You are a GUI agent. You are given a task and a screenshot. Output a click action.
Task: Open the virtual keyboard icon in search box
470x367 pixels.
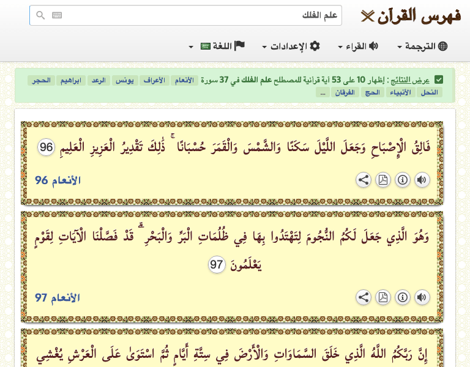[57, 15]
